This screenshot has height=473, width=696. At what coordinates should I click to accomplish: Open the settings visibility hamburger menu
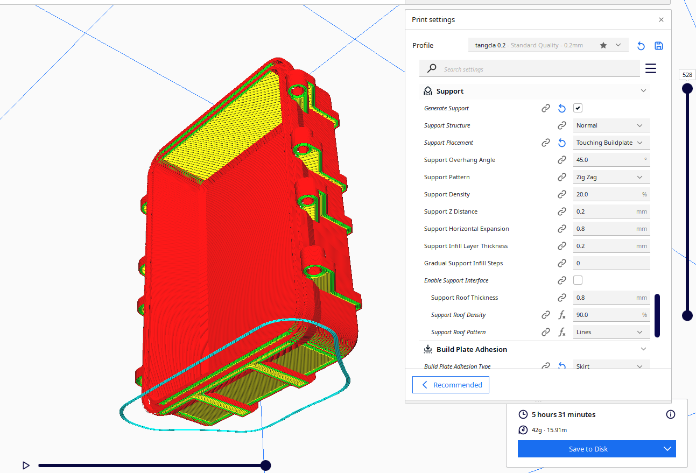click(x=650, y=68)
